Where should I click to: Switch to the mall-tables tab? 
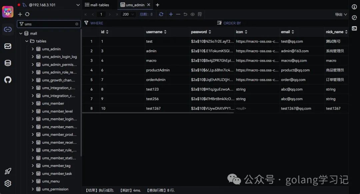click(97, 5)
